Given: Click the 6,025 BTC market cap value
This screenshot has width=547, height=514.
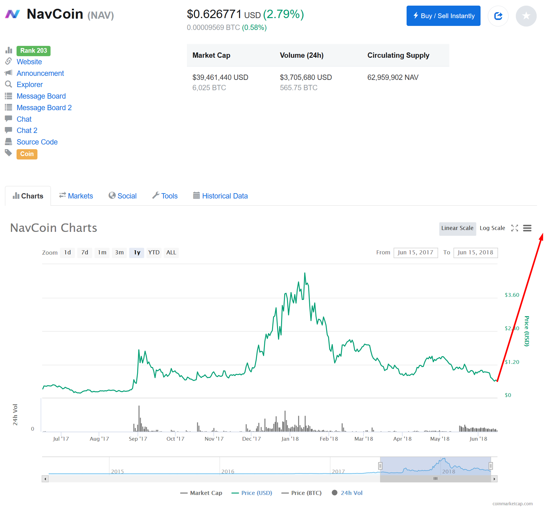Looking at the screenshot, I should [209, 88].
